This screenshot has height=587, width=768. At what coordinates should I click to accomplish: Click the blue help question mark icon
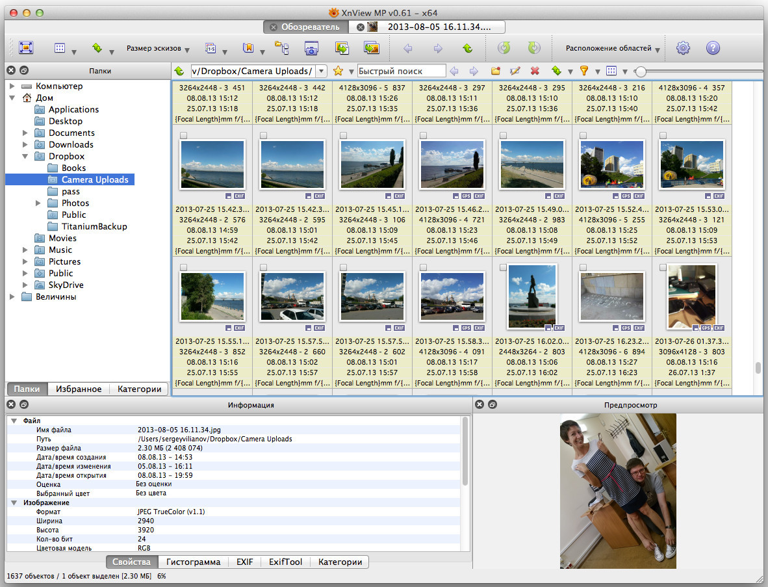(x=713, y=48)
